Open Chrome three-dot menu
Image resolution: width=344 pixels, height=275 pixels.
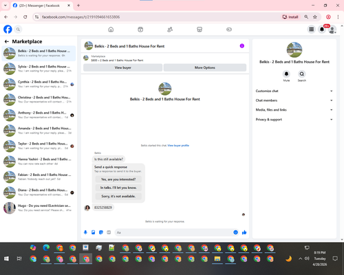pos(338,17)
